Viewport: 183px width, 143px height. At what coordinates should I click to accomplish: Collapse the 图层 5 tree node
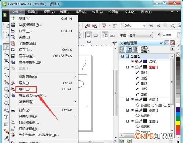(127, 67)
